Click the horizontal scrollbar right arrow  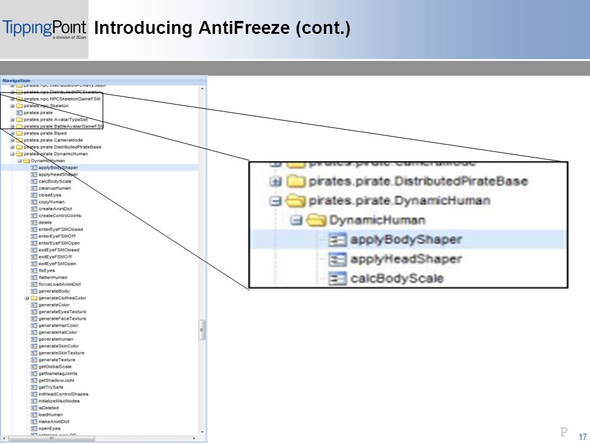[x=194, y=439]
